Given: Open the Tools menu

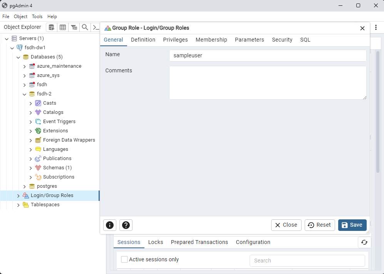Looking at the screenshot, I should [x=37, y=17].
